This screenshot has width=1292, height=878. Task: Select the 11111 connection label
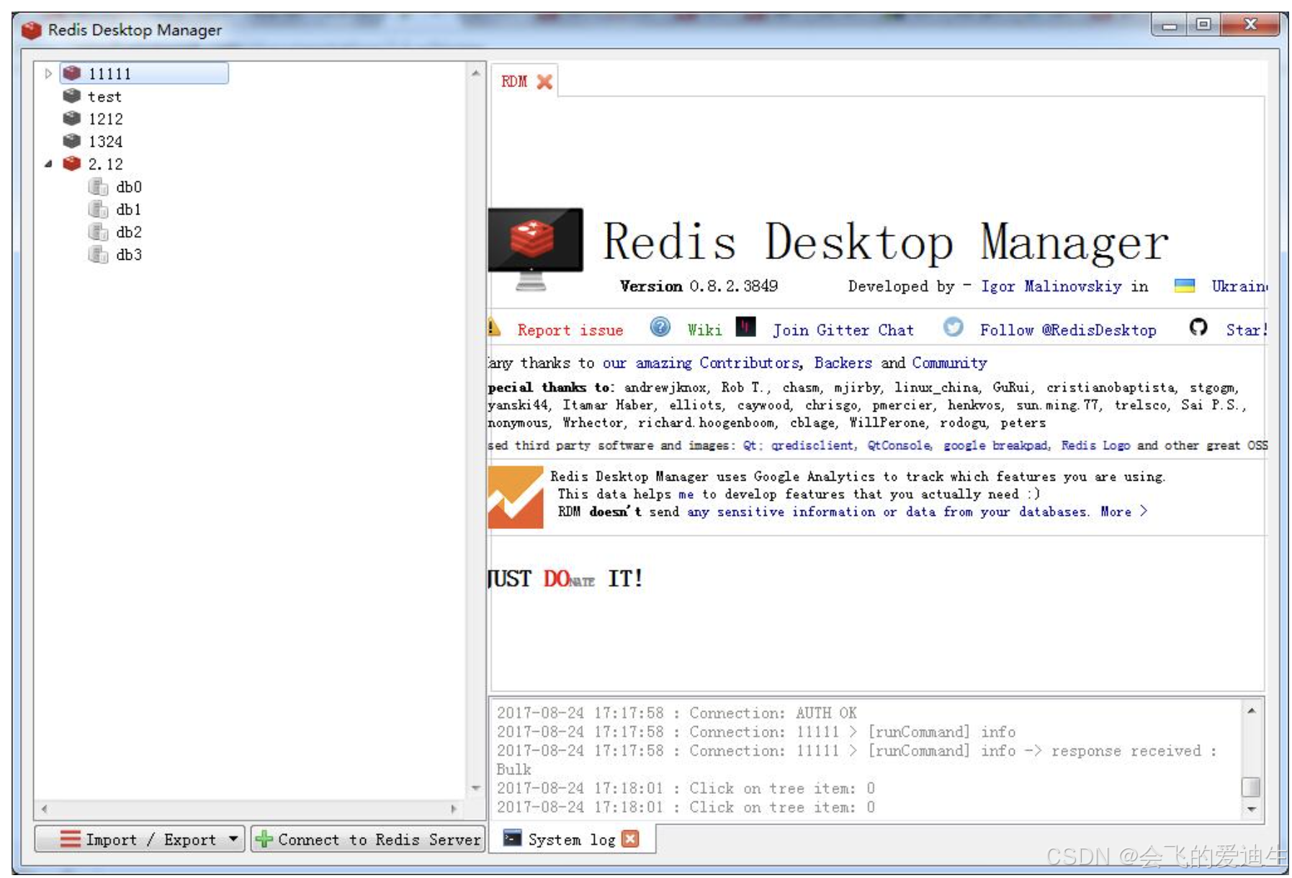pyautogui.click(x=109, y=73)
